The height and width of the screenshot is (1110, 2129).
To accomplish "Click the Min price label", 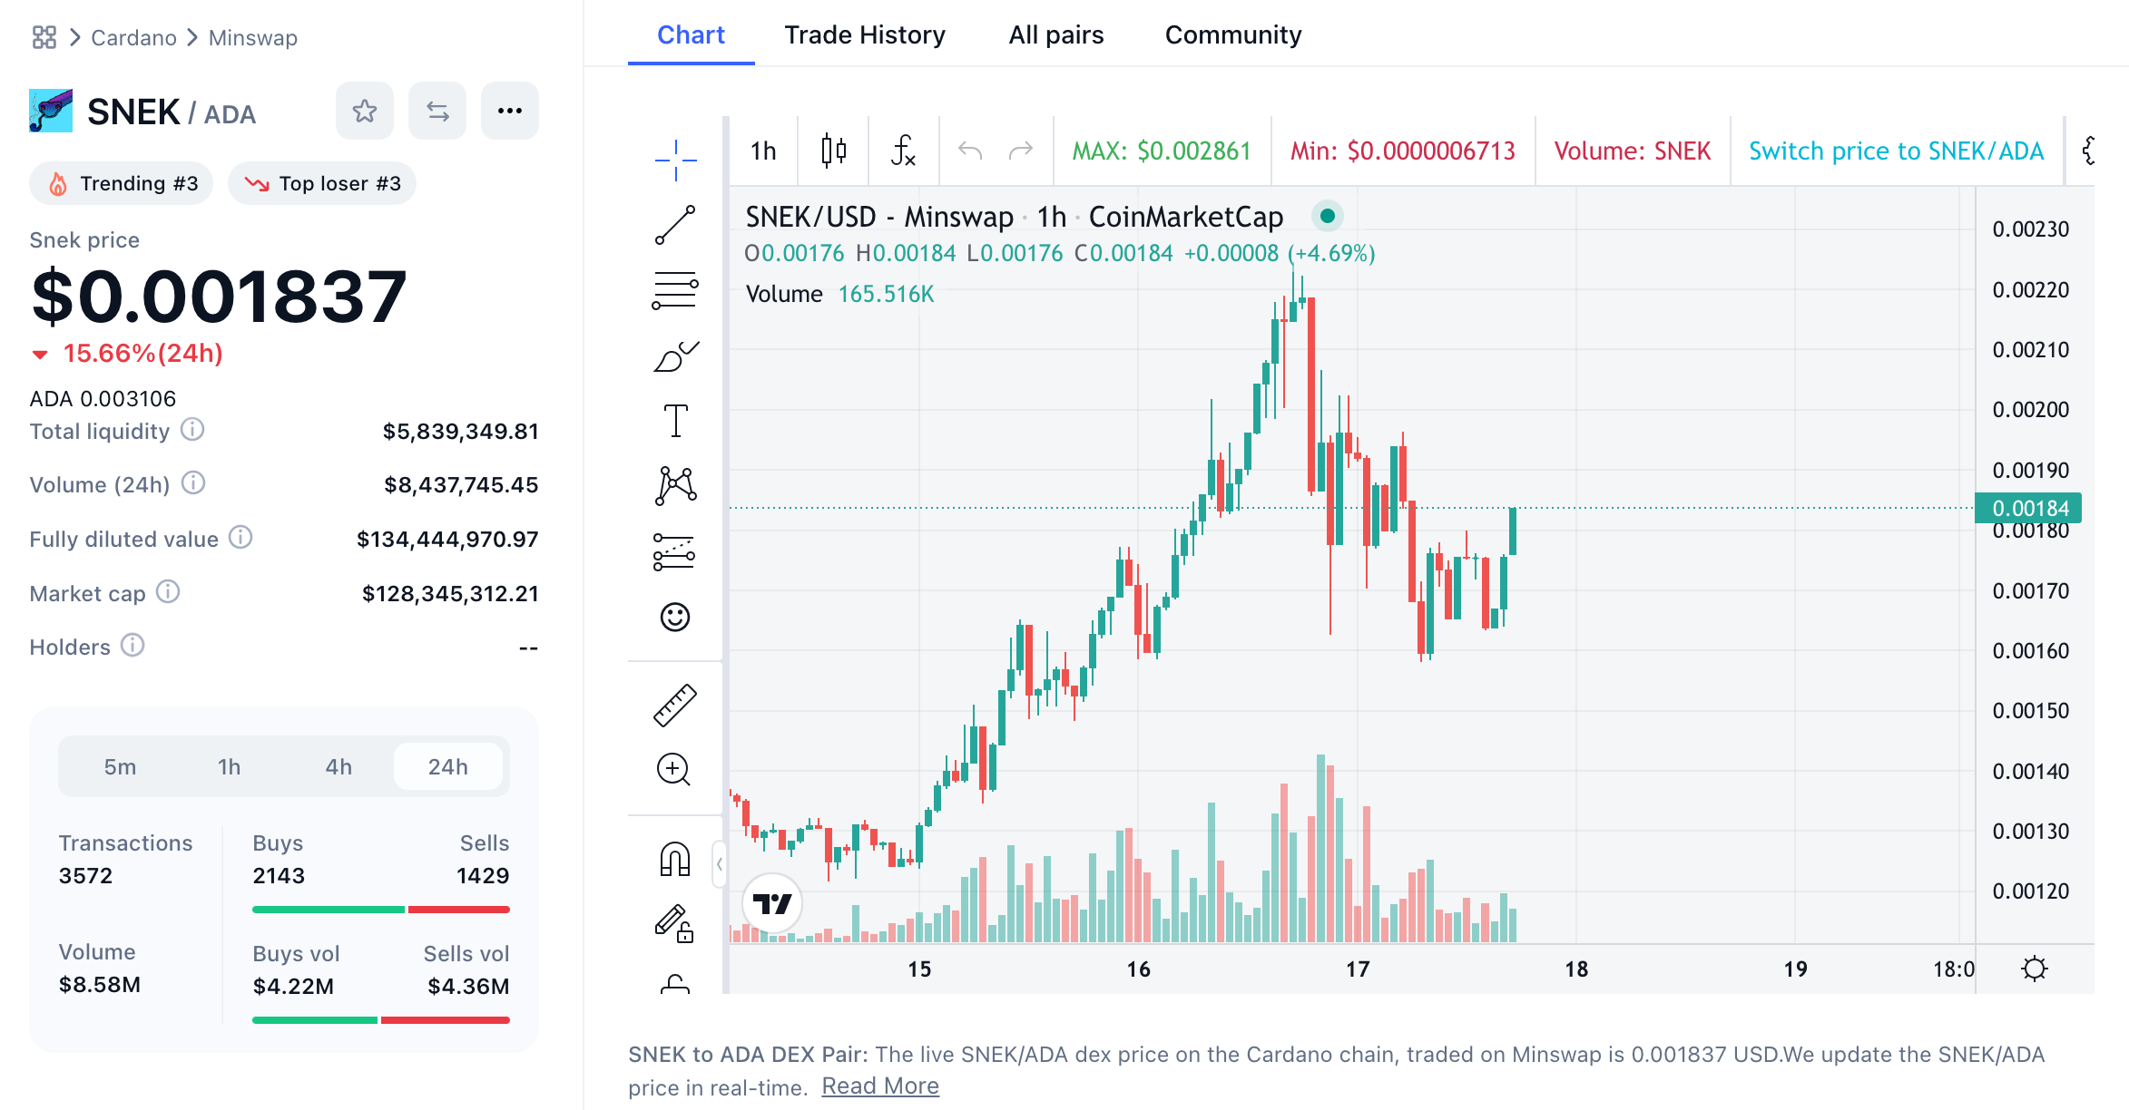I will pos(1403,151).
